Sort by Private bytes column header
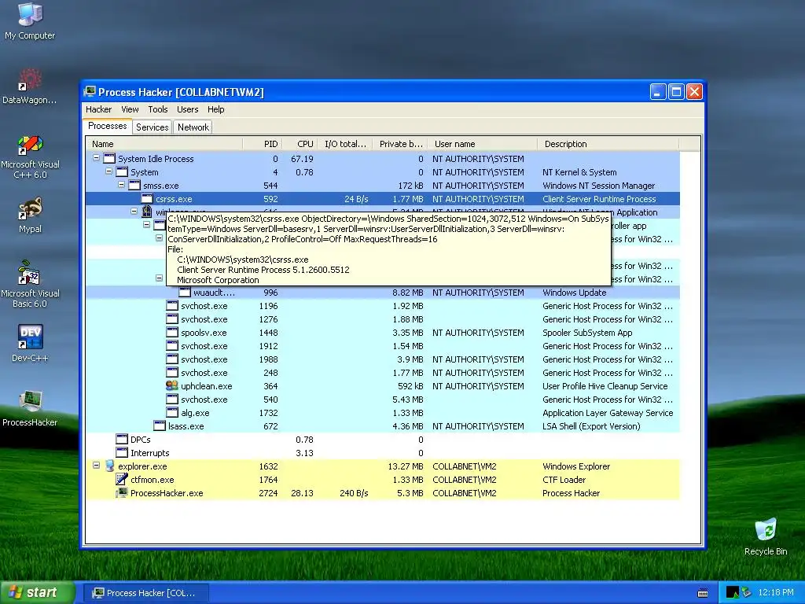 pos(400,144)
